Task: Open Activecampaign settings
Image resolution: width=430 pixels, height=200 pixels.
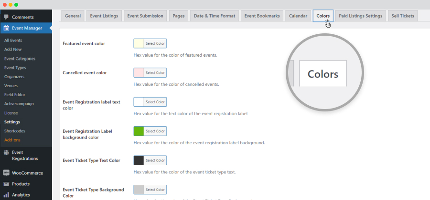Action: 19,104
